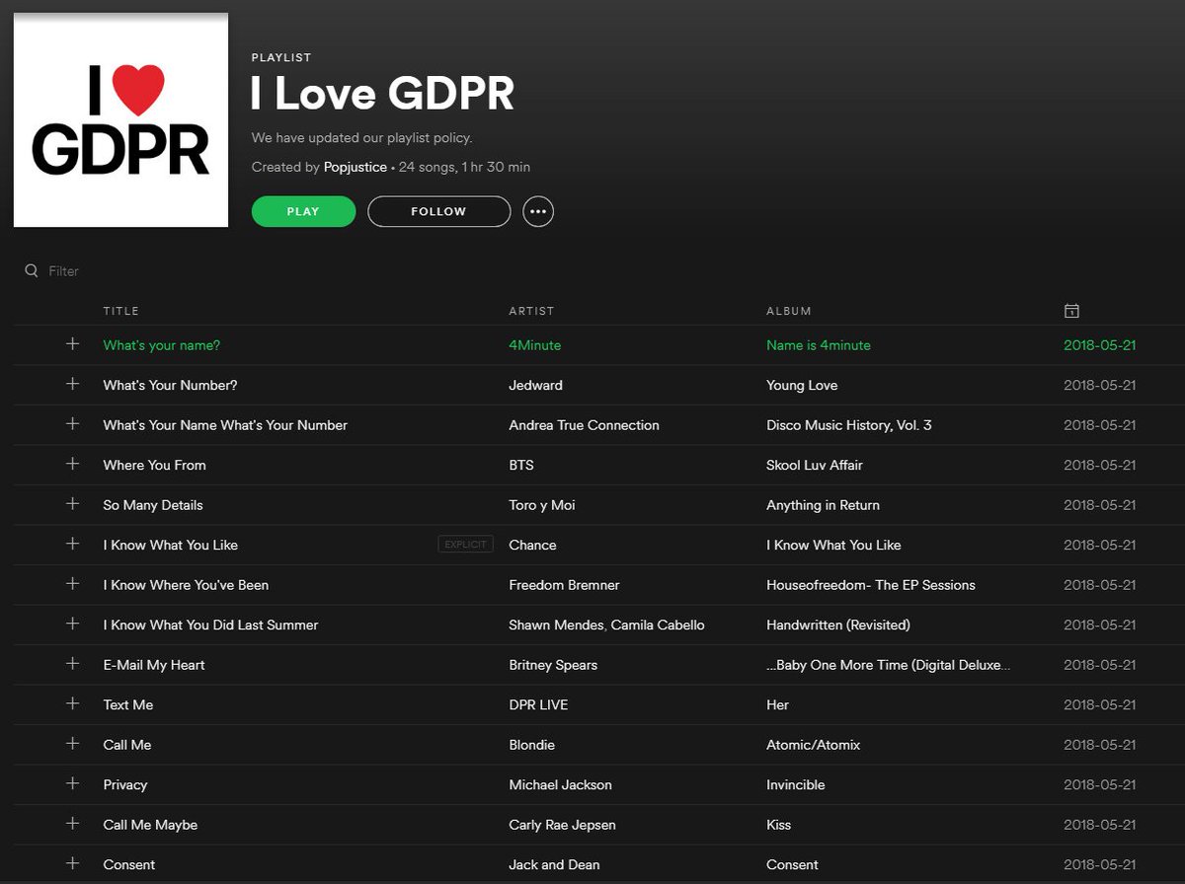Open artist Shawn Mendes
The height and width of the screenshot is (884, 1185).
pyautogui.click(x=555, y=625)
